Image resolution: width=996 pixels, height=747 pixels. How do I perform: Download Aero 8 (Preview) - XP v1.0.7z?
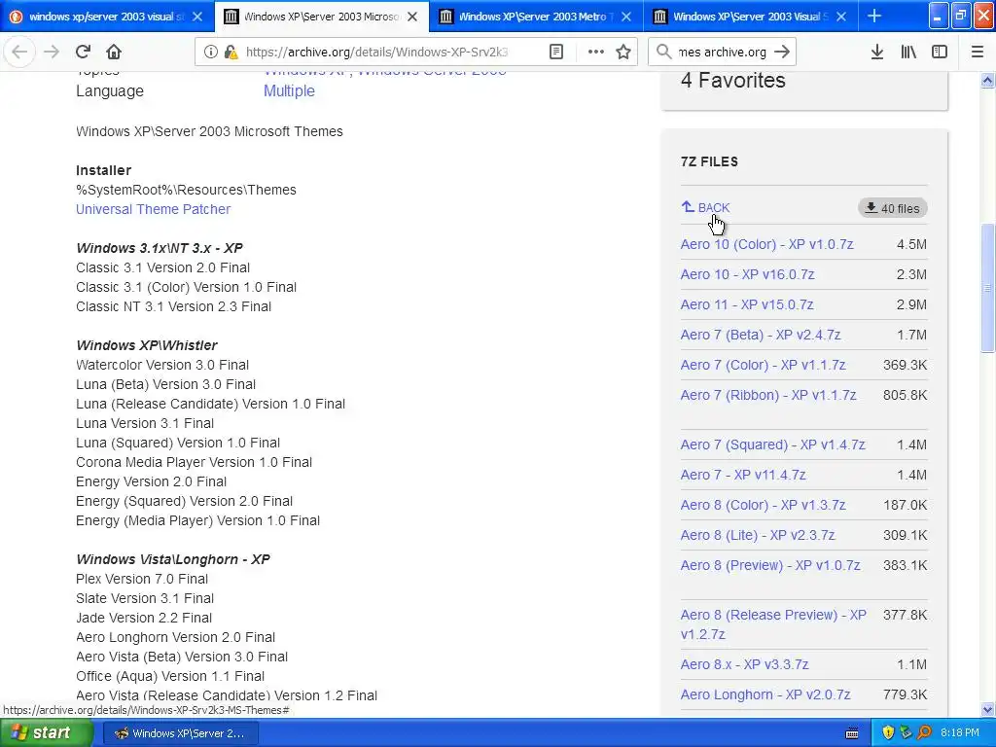[x=770, y=565]
